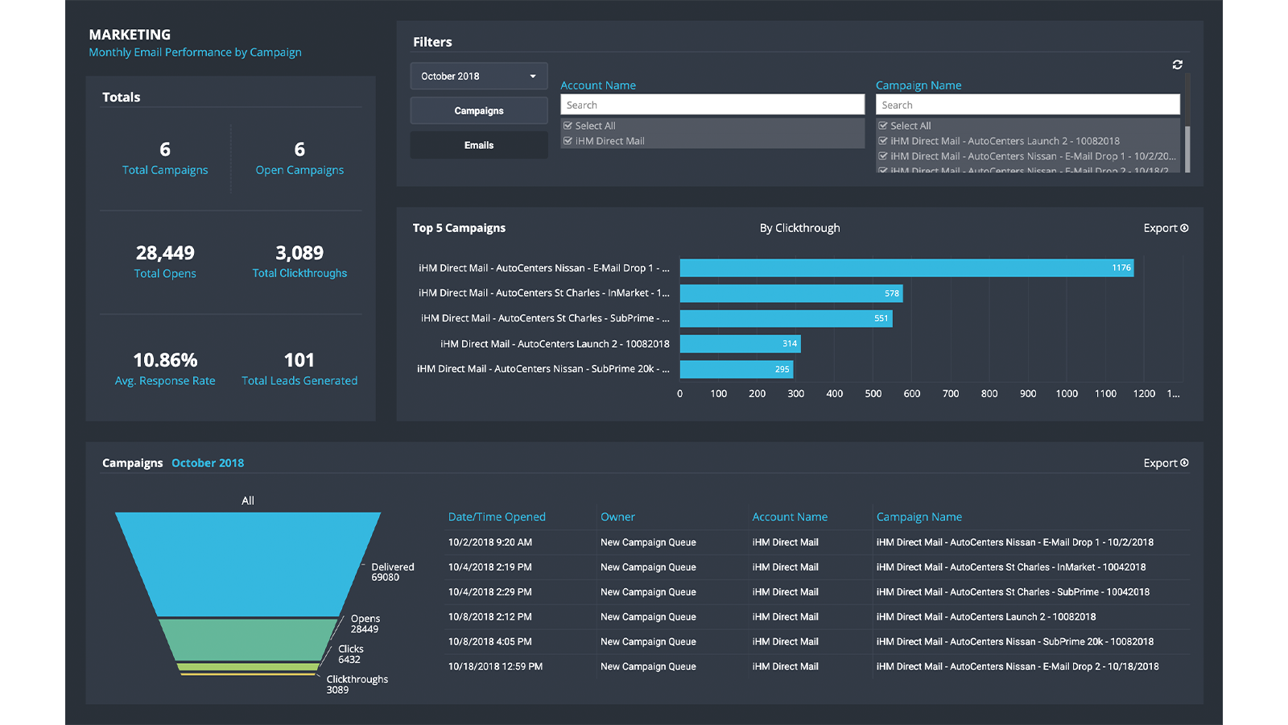Toggle Select All under Campaign Name
Image resolution: width=1288 pixels, height=725 pixels.
click(x=883, y=126)
